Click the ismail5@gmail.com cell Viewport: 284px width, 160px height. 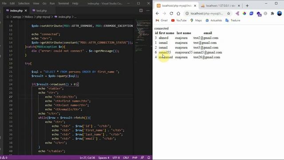208,52
